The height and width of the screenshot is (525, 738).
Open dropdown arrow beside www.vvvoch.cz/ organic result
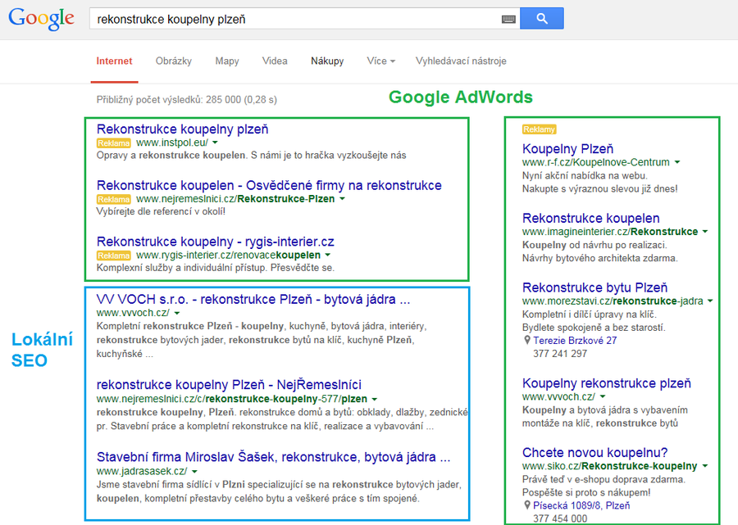tap(177, 313)
